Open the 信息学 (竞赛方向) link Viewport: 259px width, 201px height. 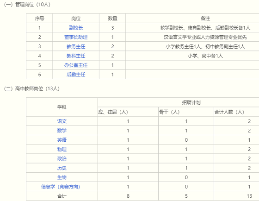click(61, 187)
